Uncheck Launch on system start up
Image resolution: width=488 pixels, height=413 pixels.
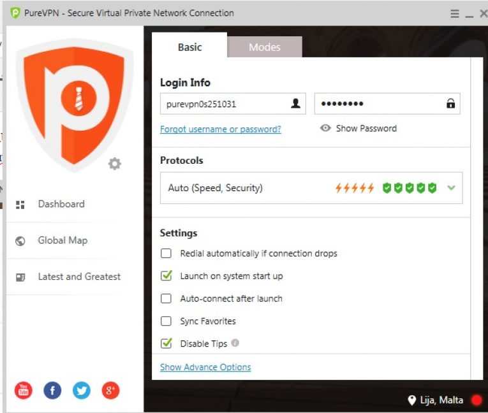click(166, 276)
